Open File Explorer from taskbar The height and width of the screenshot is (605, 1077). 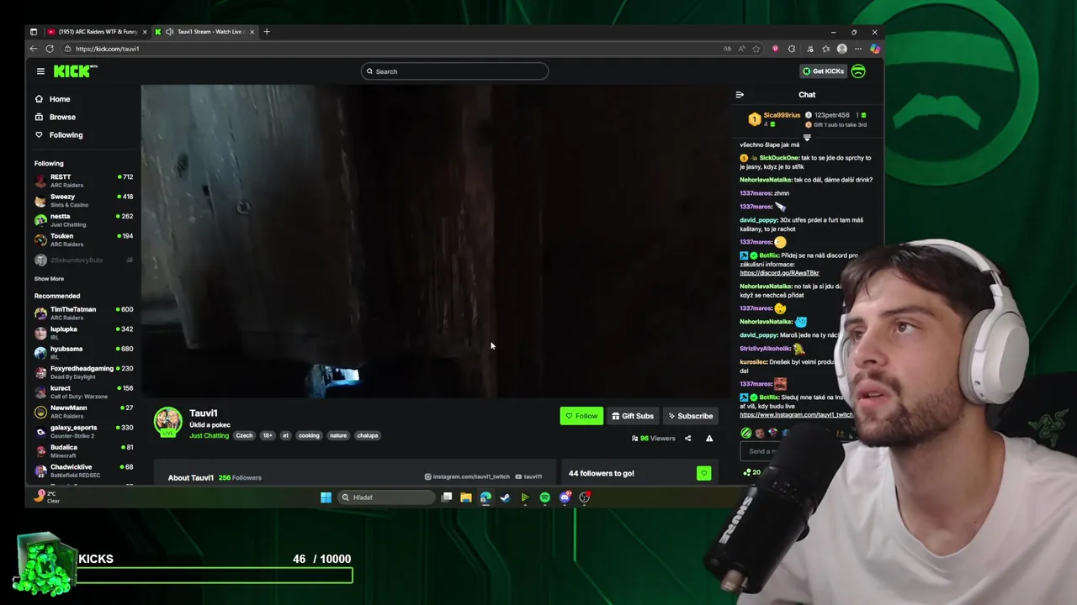(465, 497)
